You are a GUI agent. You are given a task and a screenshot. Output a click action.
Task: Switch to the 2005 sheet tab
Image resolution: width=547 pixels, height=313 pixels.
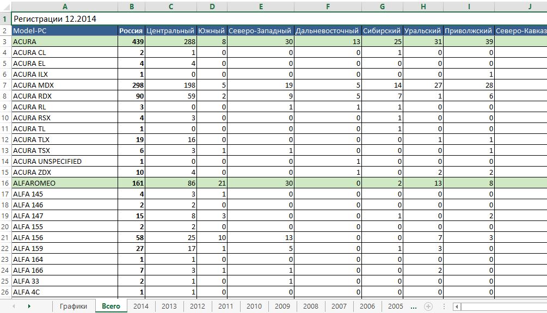[x=396, y=306]
